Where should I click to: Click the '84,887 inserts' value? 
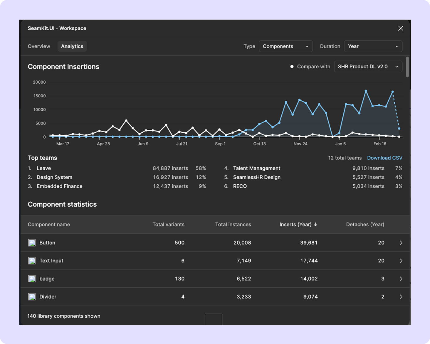[170, 168]
